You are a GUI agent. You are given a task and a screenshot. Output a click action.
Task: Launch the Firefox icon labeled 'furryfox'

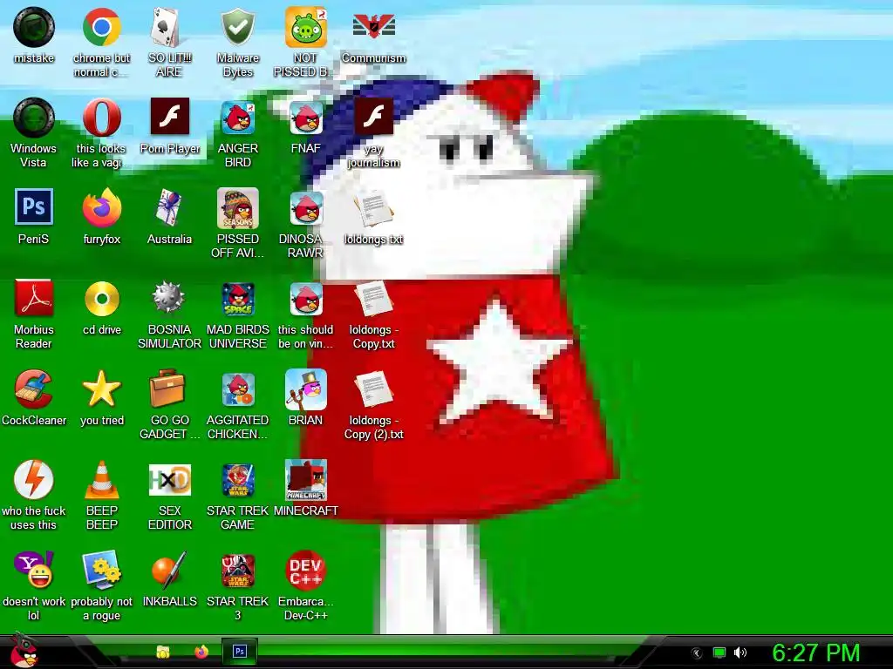click(x=101, y=208)
